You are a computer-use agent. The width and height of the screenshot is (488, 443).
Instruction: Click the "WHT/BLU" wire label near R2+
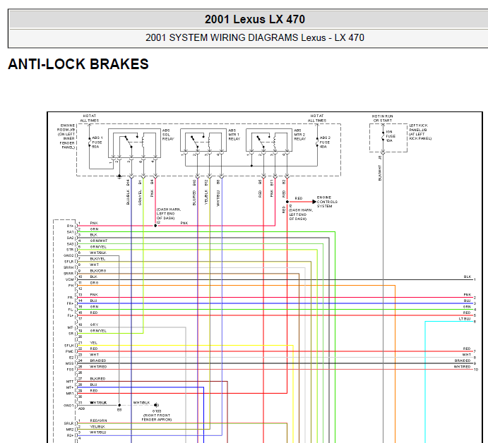pyautogui.click(x=97, y=432)
